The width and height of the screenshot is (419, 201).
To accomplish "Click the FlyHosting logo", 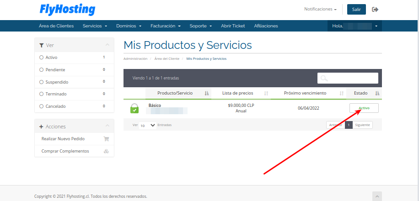I will pyautogui.click(x=67, y=10).
